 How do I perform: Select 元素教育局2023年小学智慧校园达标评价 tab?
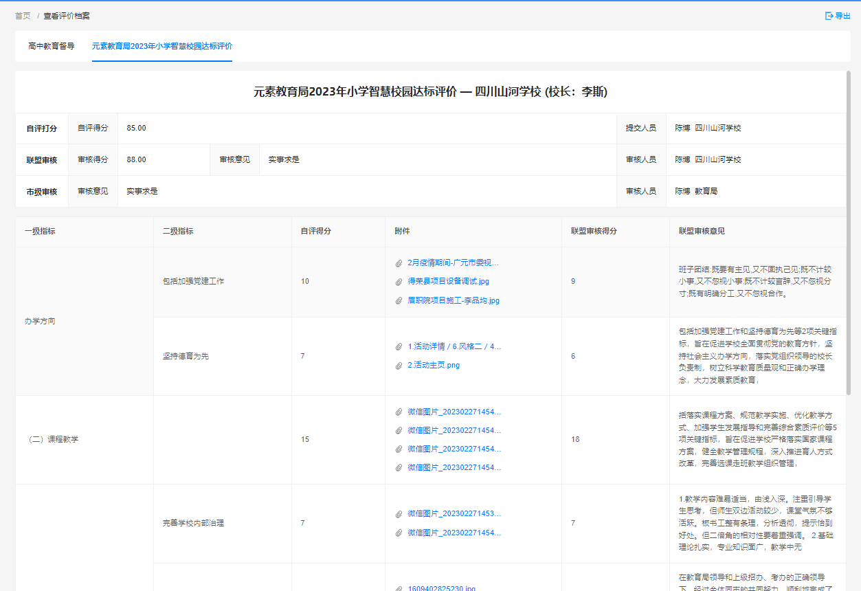pos(162,46)
